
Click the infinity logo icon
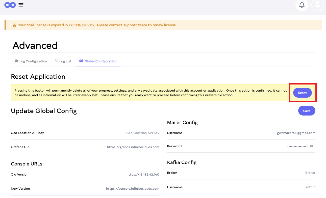tap(10, 5)
